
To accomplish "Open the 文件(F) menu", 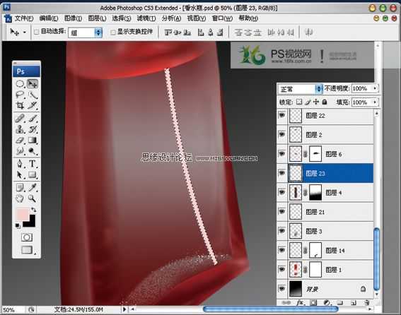I will [x=24, y=18].
